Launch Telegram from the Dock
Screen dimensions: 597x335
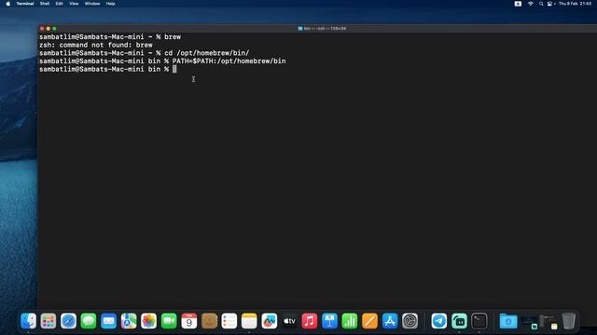coord(439,321)
